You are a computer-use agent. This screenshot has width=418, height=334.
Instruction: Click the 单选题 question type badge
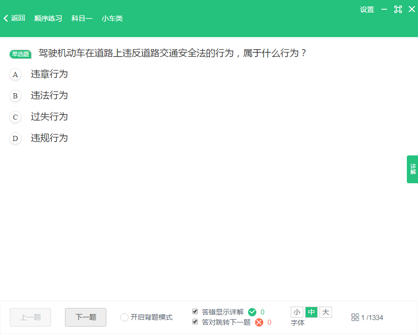[19, 54]
